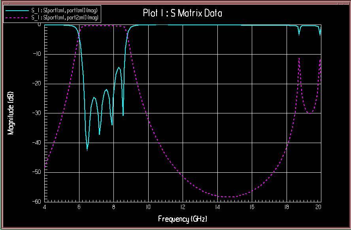Click the magenta local minimum near 19.4 GHz
The height and width of the screenshot is (230, 351).
tap(309, 113)
